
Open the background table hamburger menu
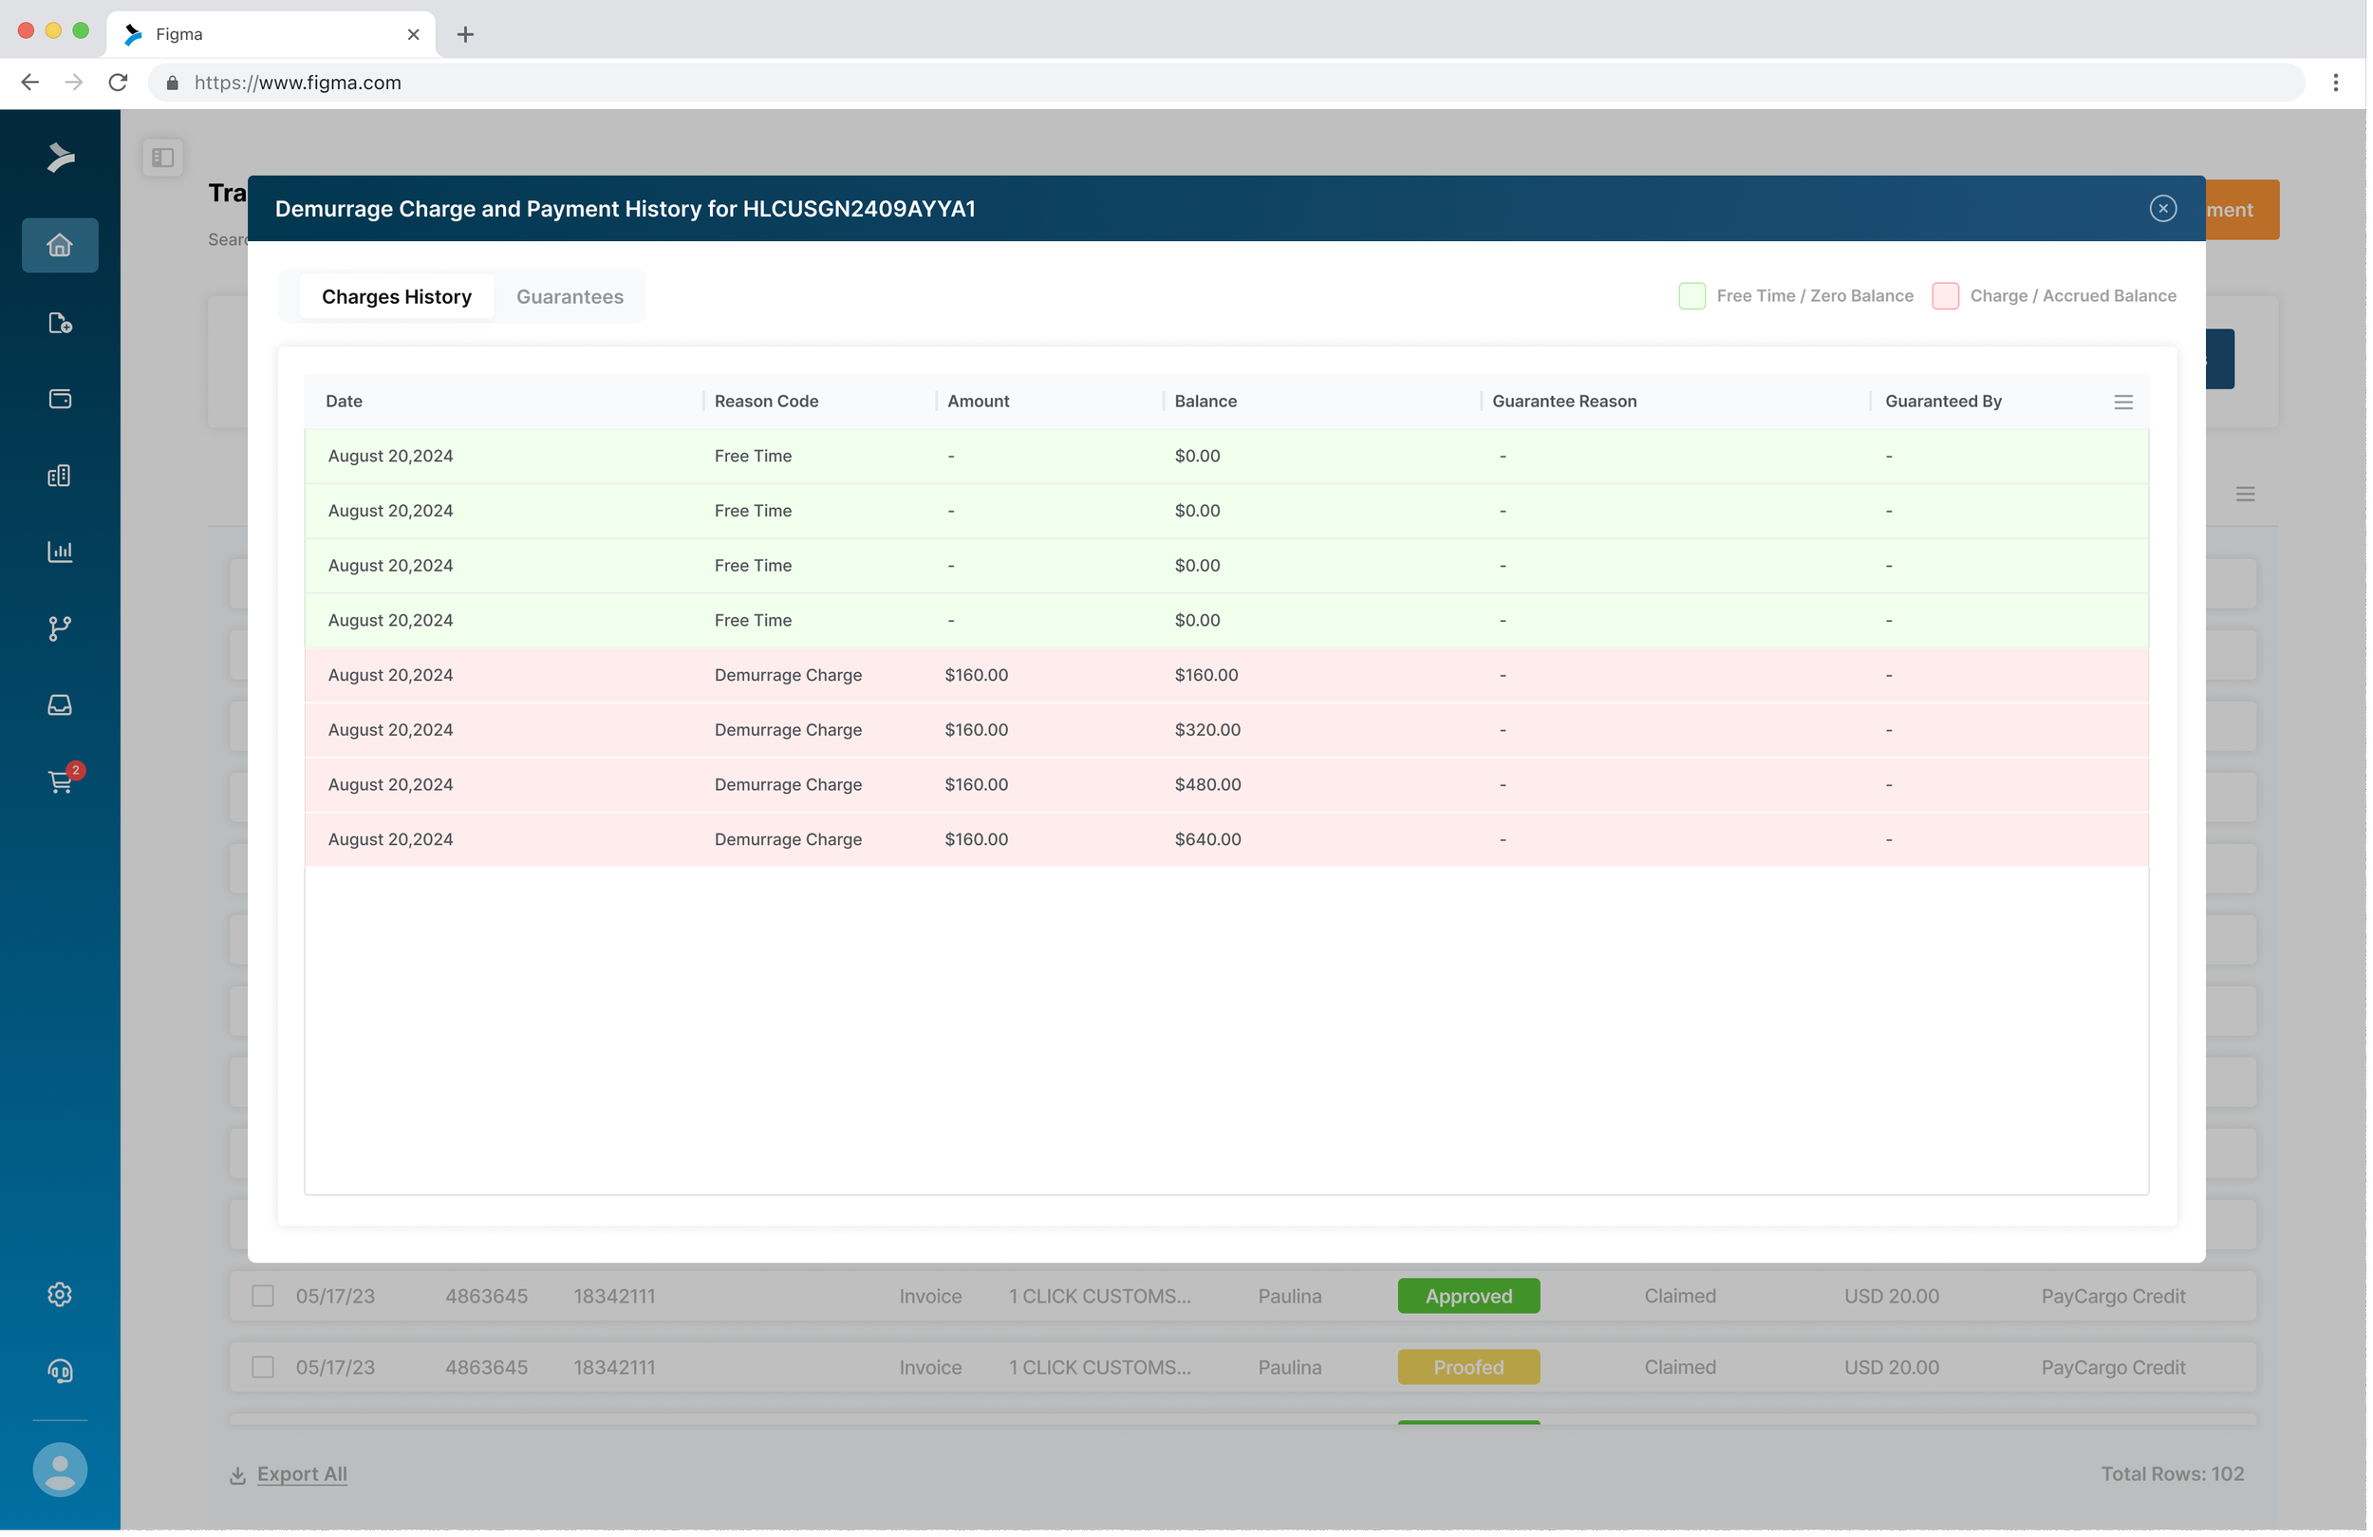pyautogui.click(x=2247, y=495)
